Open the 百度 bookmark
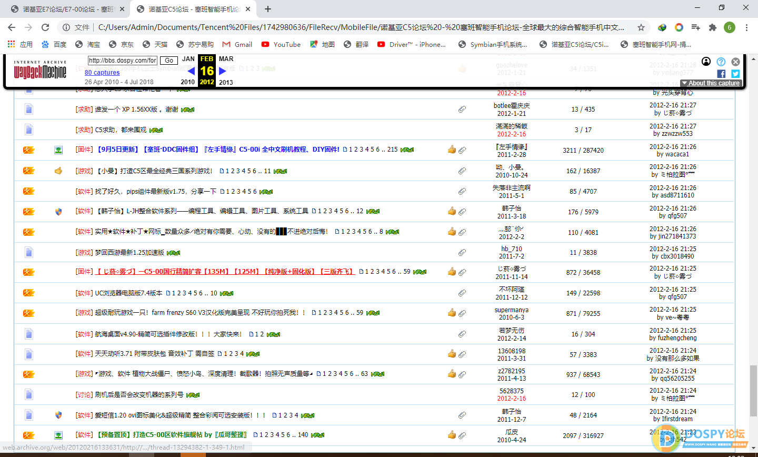758x457 pixels. pyautogui.click(x=54, y=44)
